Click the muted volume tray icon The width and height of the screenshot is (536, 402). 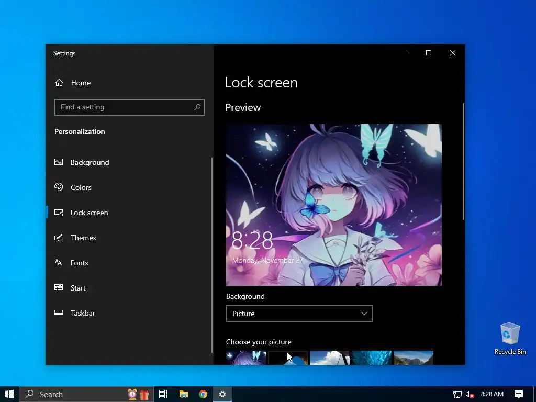pos(470,395)
